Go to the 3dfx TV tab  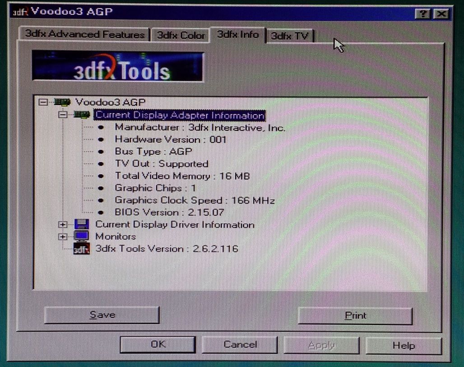(x=289, y=36)
